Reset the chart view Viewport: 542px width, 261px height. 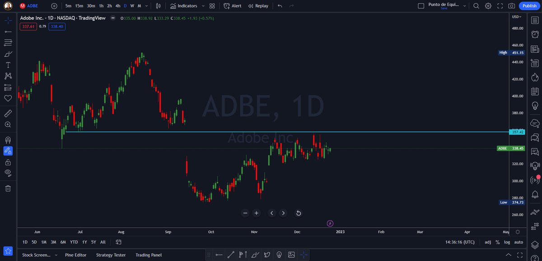pos(299,213)
